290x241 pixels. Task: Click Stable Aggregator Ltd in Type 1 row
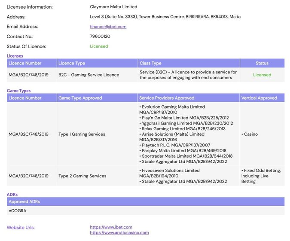[x=183, y=162]
